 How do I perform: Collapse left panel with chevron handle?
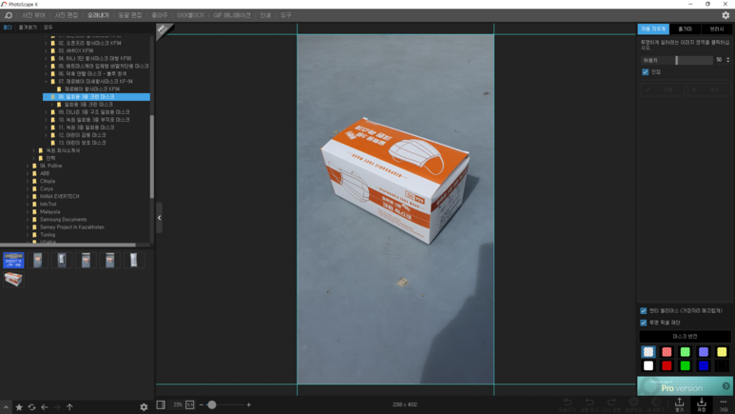point(160,218)
